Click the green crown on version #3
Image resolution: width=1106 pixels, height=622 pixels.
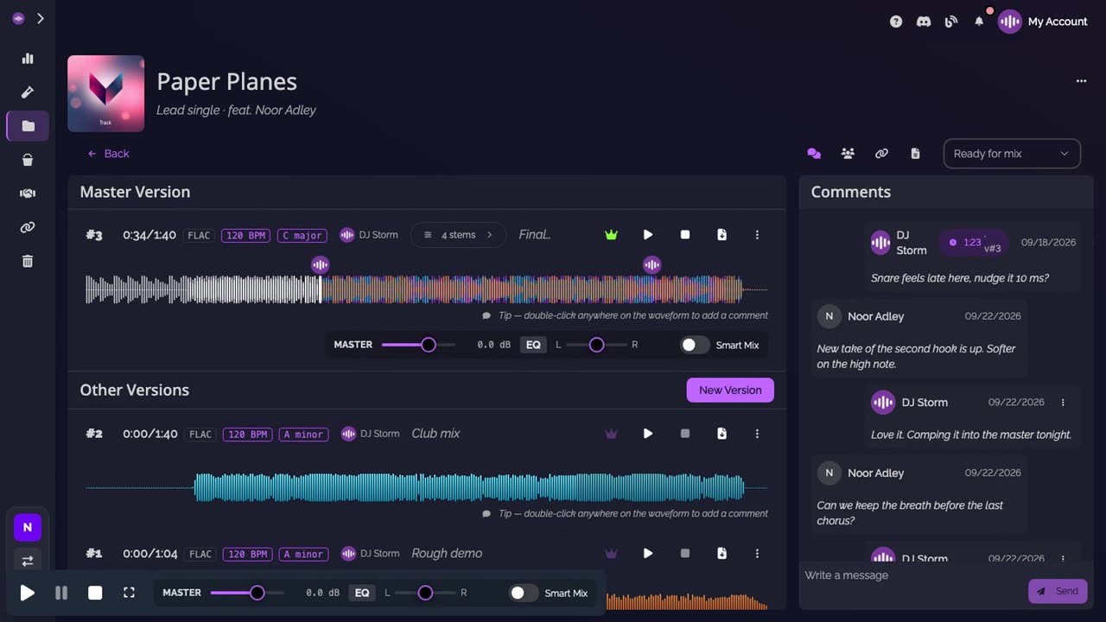[x=612, y=235]
